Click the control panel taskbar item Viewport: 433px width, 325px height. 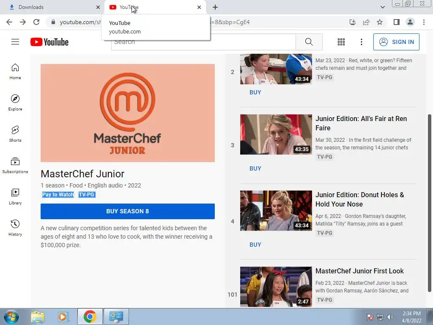coord(116,317)
